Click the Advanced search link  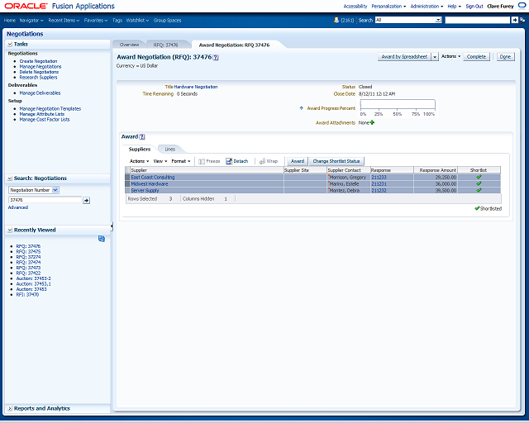tap(18, 207)
